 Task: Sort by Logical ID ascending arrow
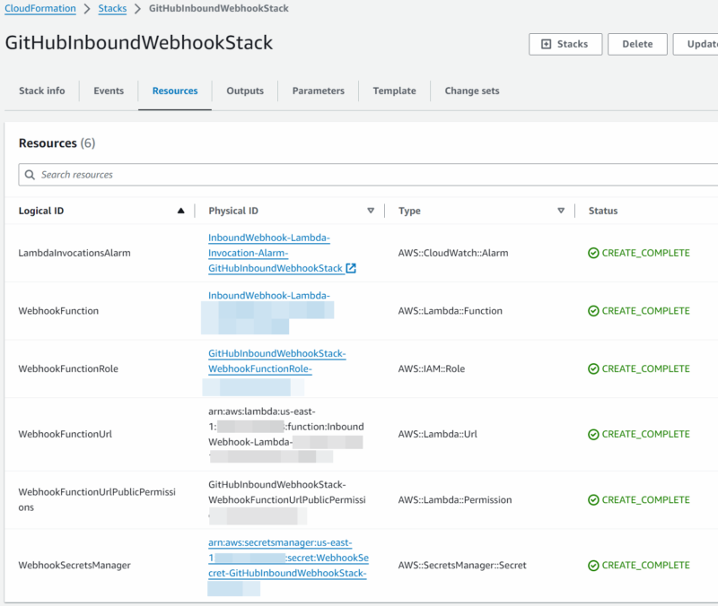[181, 211]
